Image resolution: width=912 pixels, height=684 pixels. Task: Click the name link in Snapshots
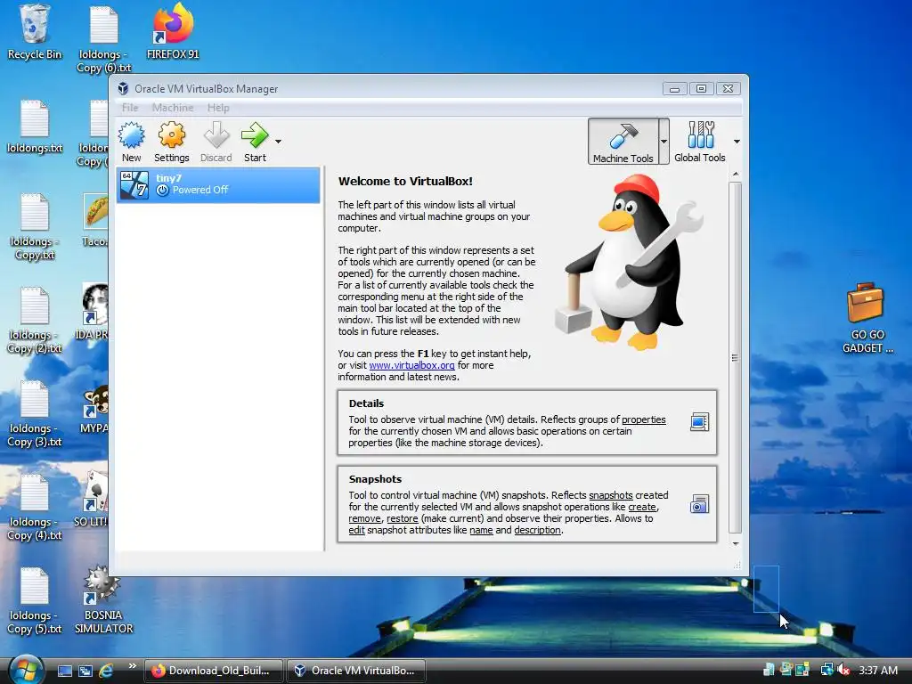[481, 531]
